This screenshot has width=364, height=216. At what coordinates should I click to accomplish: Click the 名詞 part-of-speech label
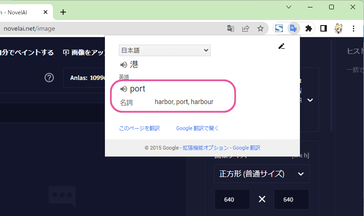tap(126, 102)
